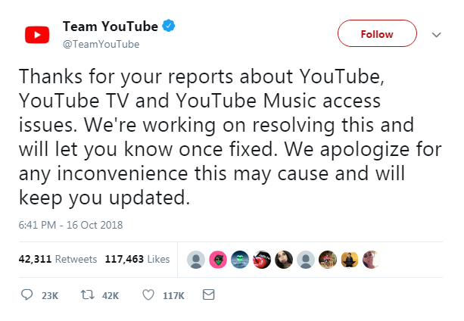Follow the Team YouTube account

376,34
